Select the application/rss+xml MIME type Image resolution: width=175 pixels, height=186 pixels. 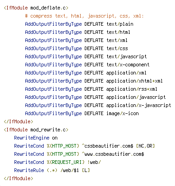[132, 89]
